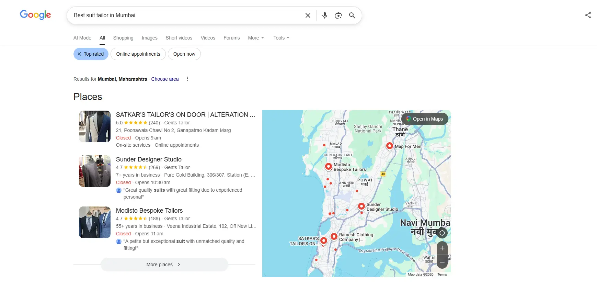Zoom out on the map
The width and height of the screenshot is (597, 291).
coord(442,262)
